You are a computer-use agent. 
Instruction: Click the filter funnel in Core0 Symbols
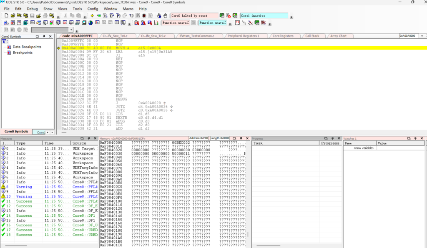(x=4, y=41)
